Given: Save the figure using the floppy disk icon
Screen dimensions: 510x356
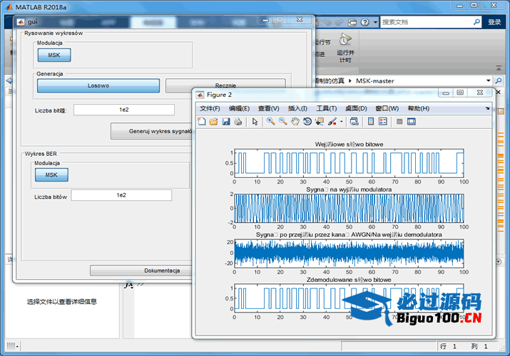Looking at the screenshot, I should coord(226,122).
